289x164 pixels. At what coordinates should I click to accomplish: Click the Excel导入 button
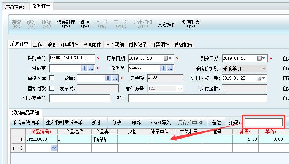click(160, 123)
